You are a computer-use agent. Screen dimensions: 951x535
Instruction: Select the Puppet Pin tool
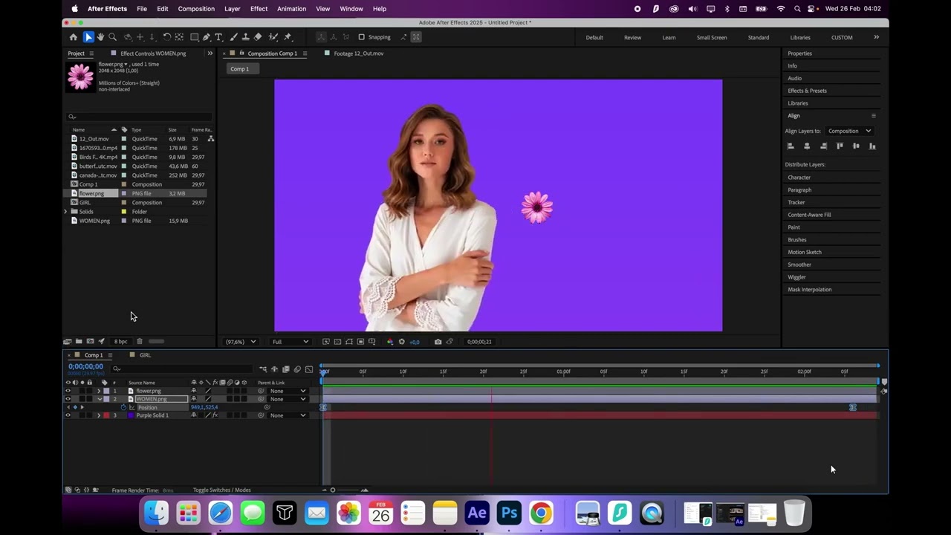pyautogui.click(x=288, y=37)
